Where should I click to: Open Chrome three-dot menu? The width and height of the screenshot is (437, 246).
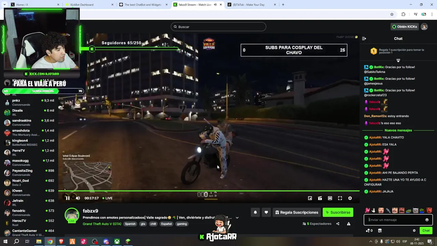432,14
